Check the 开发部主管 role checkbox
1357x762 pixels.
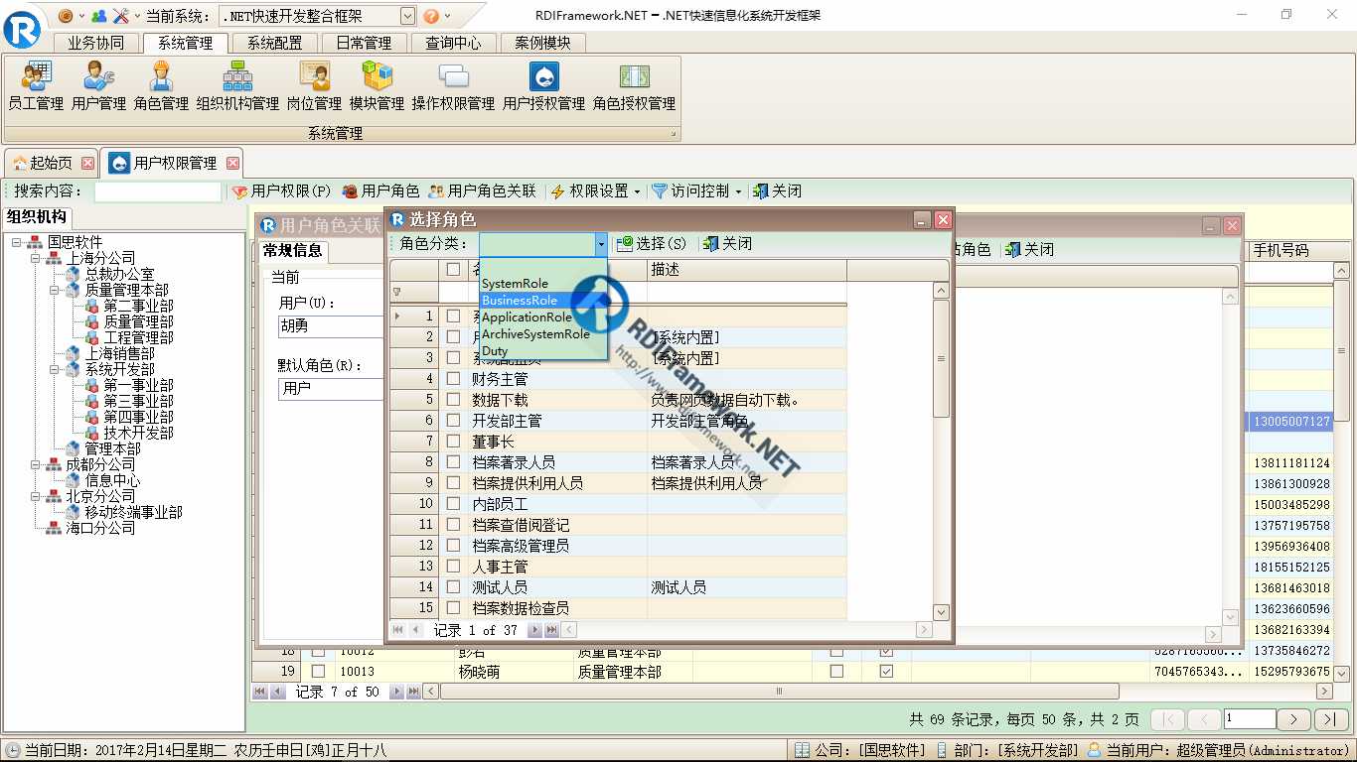click(453, 420)
